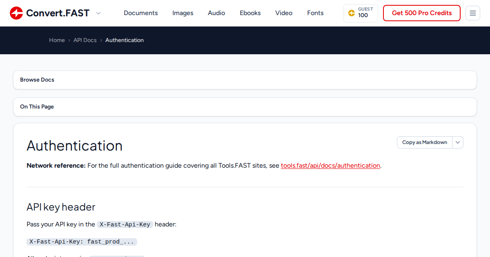Click the Guest 100 credits badge
The image size is (490, 257).
(x=361, y=13)
